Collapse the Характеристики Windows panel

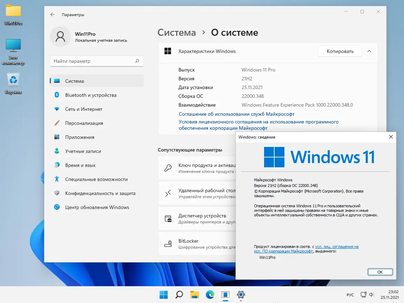point(369,51)
